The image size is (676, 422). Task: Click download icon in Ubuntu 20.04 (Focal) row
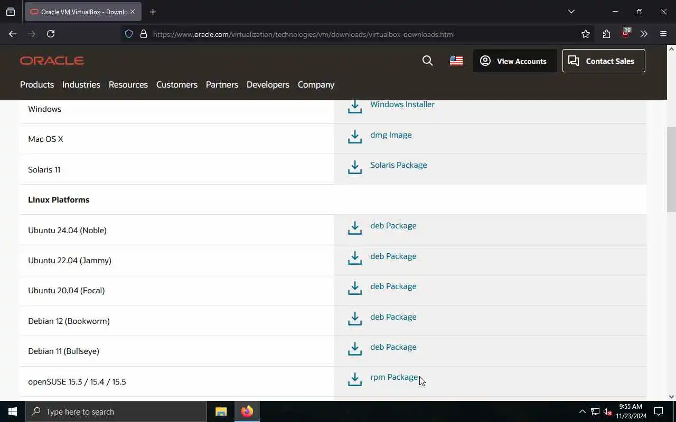(355, 288)
